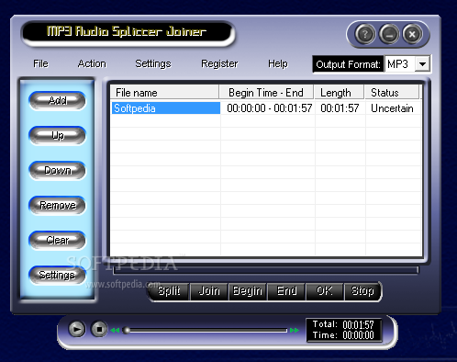The height and width of the screenshot is (362, 457).
Task: Open the Register menu
Action: (x=219, y=63)
